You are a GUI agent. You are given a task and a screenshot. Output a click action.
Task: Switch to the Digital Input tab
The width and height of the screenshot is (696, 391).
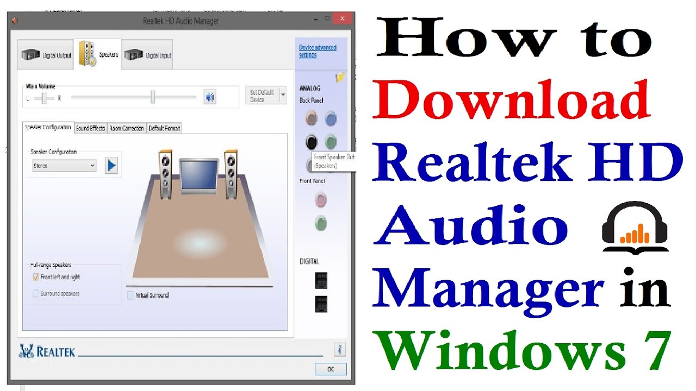pos(147,55)
